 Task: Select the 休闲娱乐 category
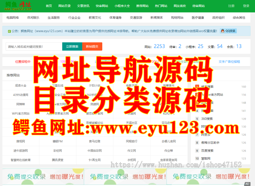click(33, 18)
